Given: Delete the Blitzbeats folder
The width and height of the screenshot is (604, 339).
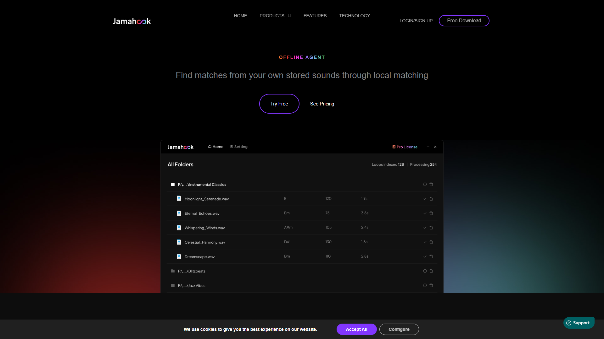Looking at the screenshot, I should [x=431, y=271].
